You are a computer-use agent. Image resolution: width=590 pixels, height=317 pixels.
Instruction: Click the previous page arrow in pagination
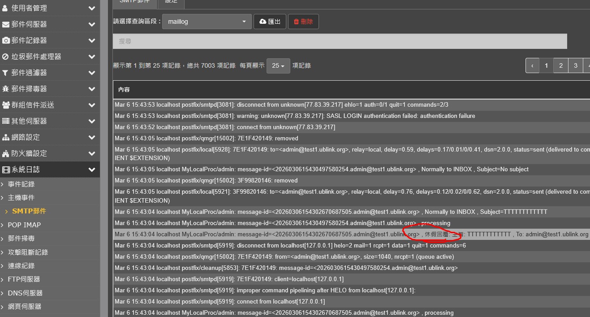[532, 65]
